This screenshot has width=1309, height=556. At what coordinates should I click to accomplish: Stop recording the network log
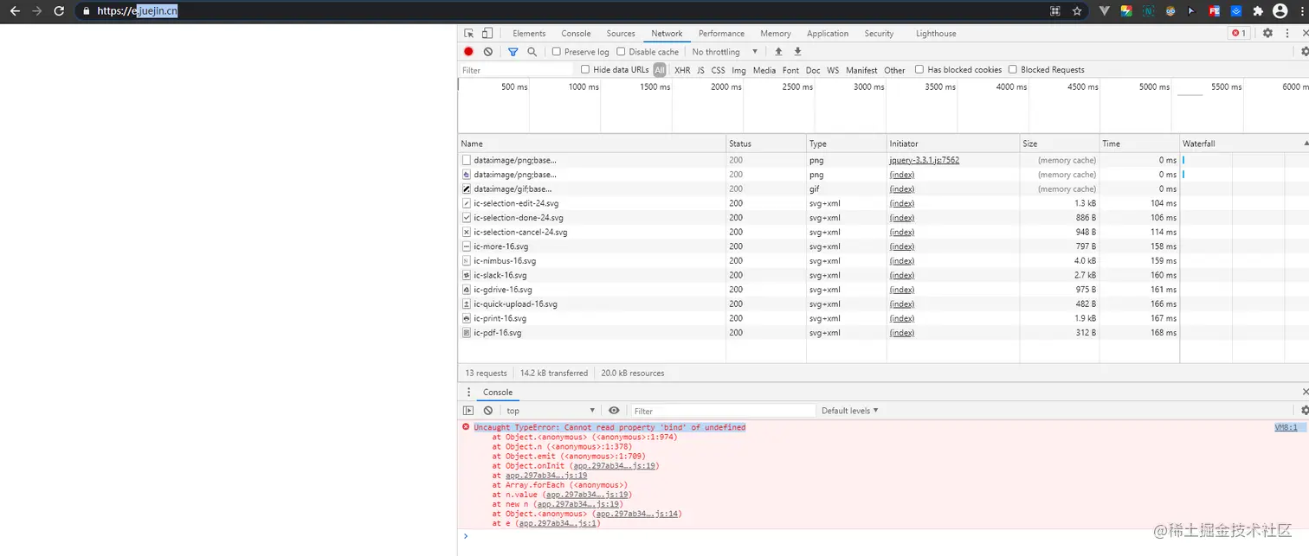tap(468, 52)
